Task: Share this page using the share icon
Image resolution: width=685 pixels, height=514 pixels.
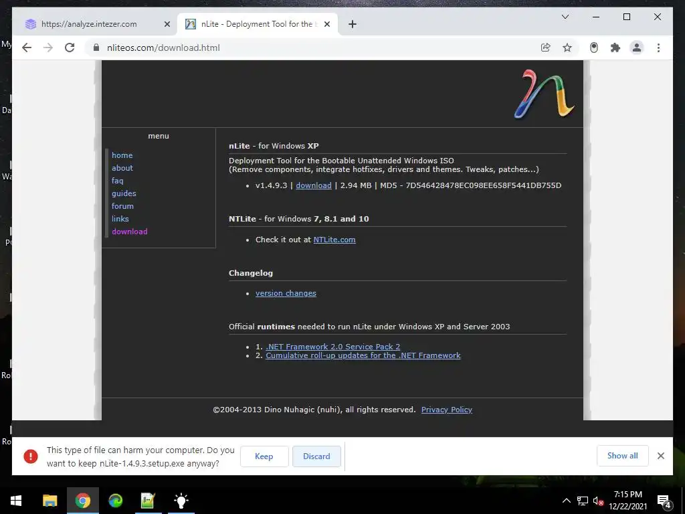Action: (545, 48)
